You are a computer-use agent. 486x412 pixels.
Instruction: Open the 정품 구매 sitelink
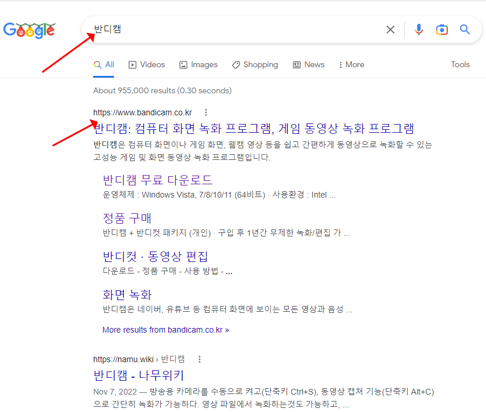127,218
